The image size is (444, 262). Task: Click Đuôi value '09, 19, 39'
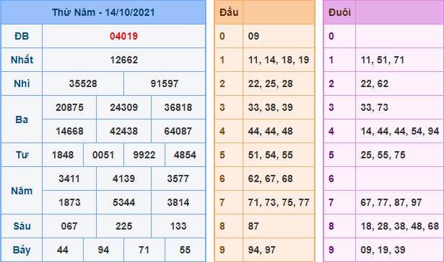click(x=383, y=250)
